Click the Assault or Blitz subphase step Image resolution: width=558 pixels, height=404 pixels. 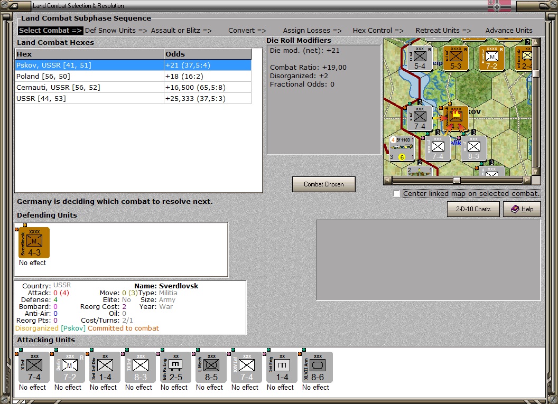(181, 31)
